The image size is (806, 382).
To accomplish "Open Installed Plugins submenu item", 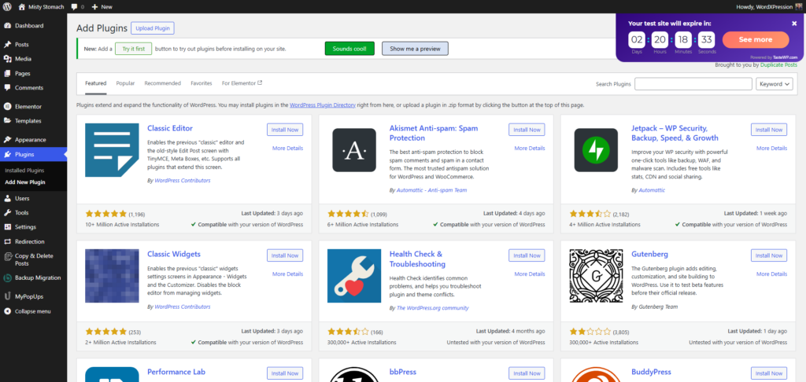I will tap(24, 171).
